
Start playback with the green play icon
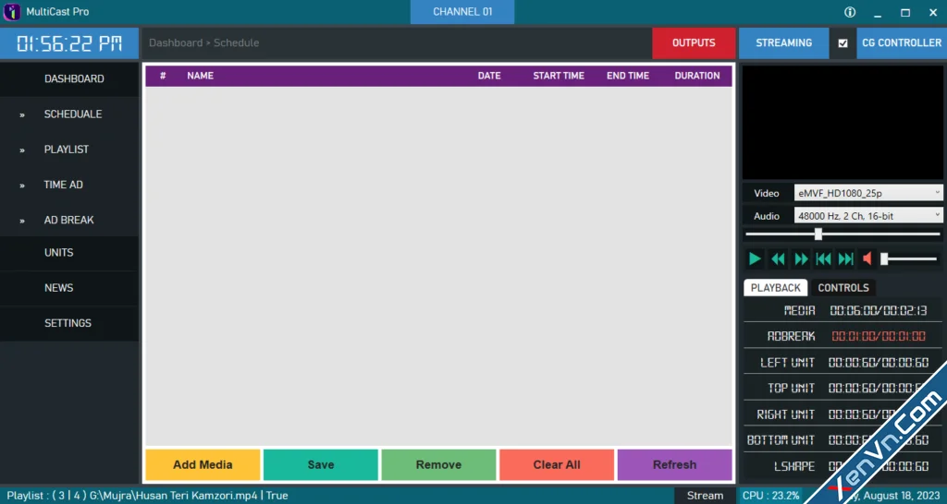755,259
